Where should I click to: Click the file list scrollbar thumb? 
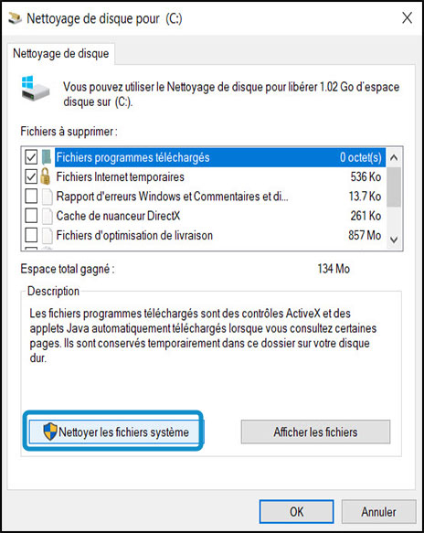pyautogui.click(x=394, y=187)
